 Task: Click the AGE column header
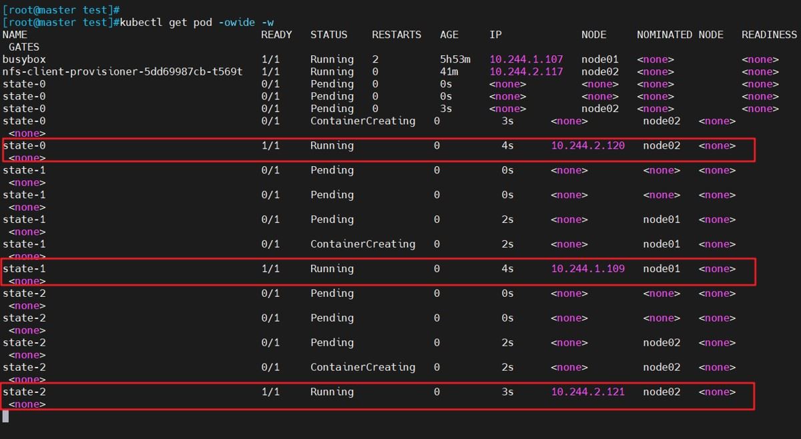[449, 35]
